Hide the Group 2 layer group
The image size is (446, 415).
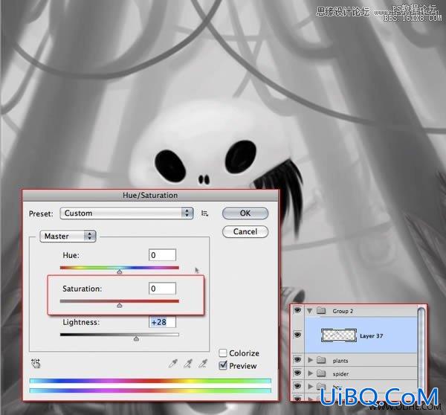click(297, 310)
